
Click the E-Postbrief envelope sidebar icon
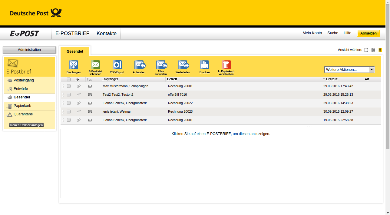(x=13, y=63)
